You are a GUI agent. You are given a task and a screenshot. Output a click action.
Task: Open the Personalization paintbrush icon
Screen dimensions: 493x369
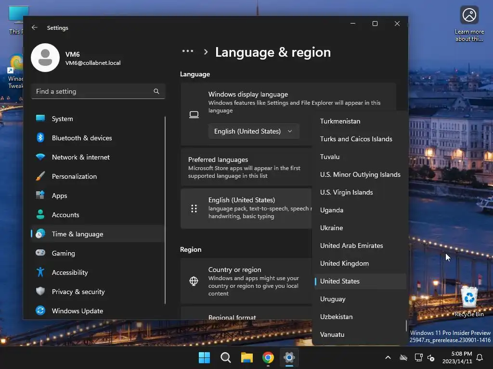[40, 176]
